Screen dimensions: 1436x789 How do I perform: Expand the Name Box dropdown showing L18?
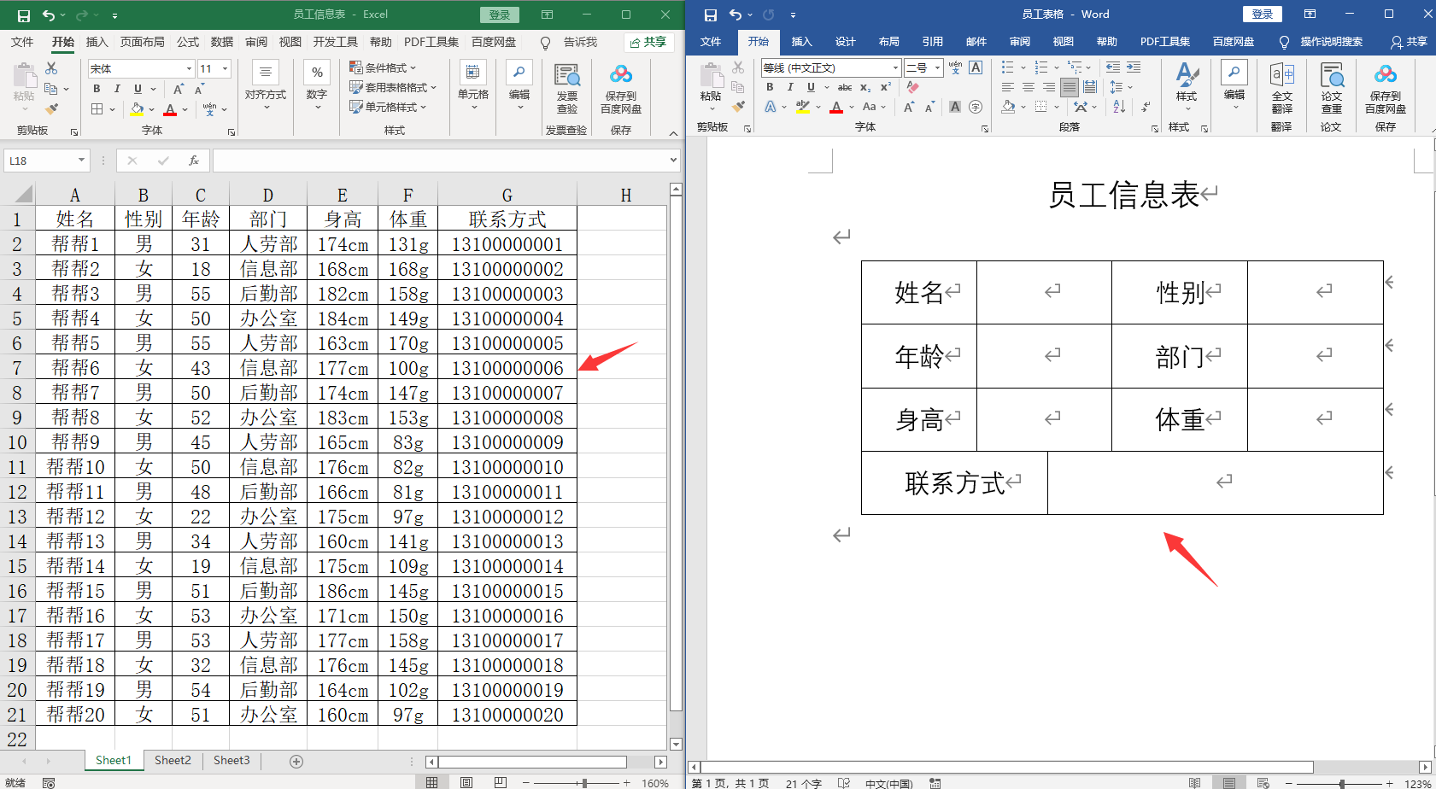click(x=81, y=161)
